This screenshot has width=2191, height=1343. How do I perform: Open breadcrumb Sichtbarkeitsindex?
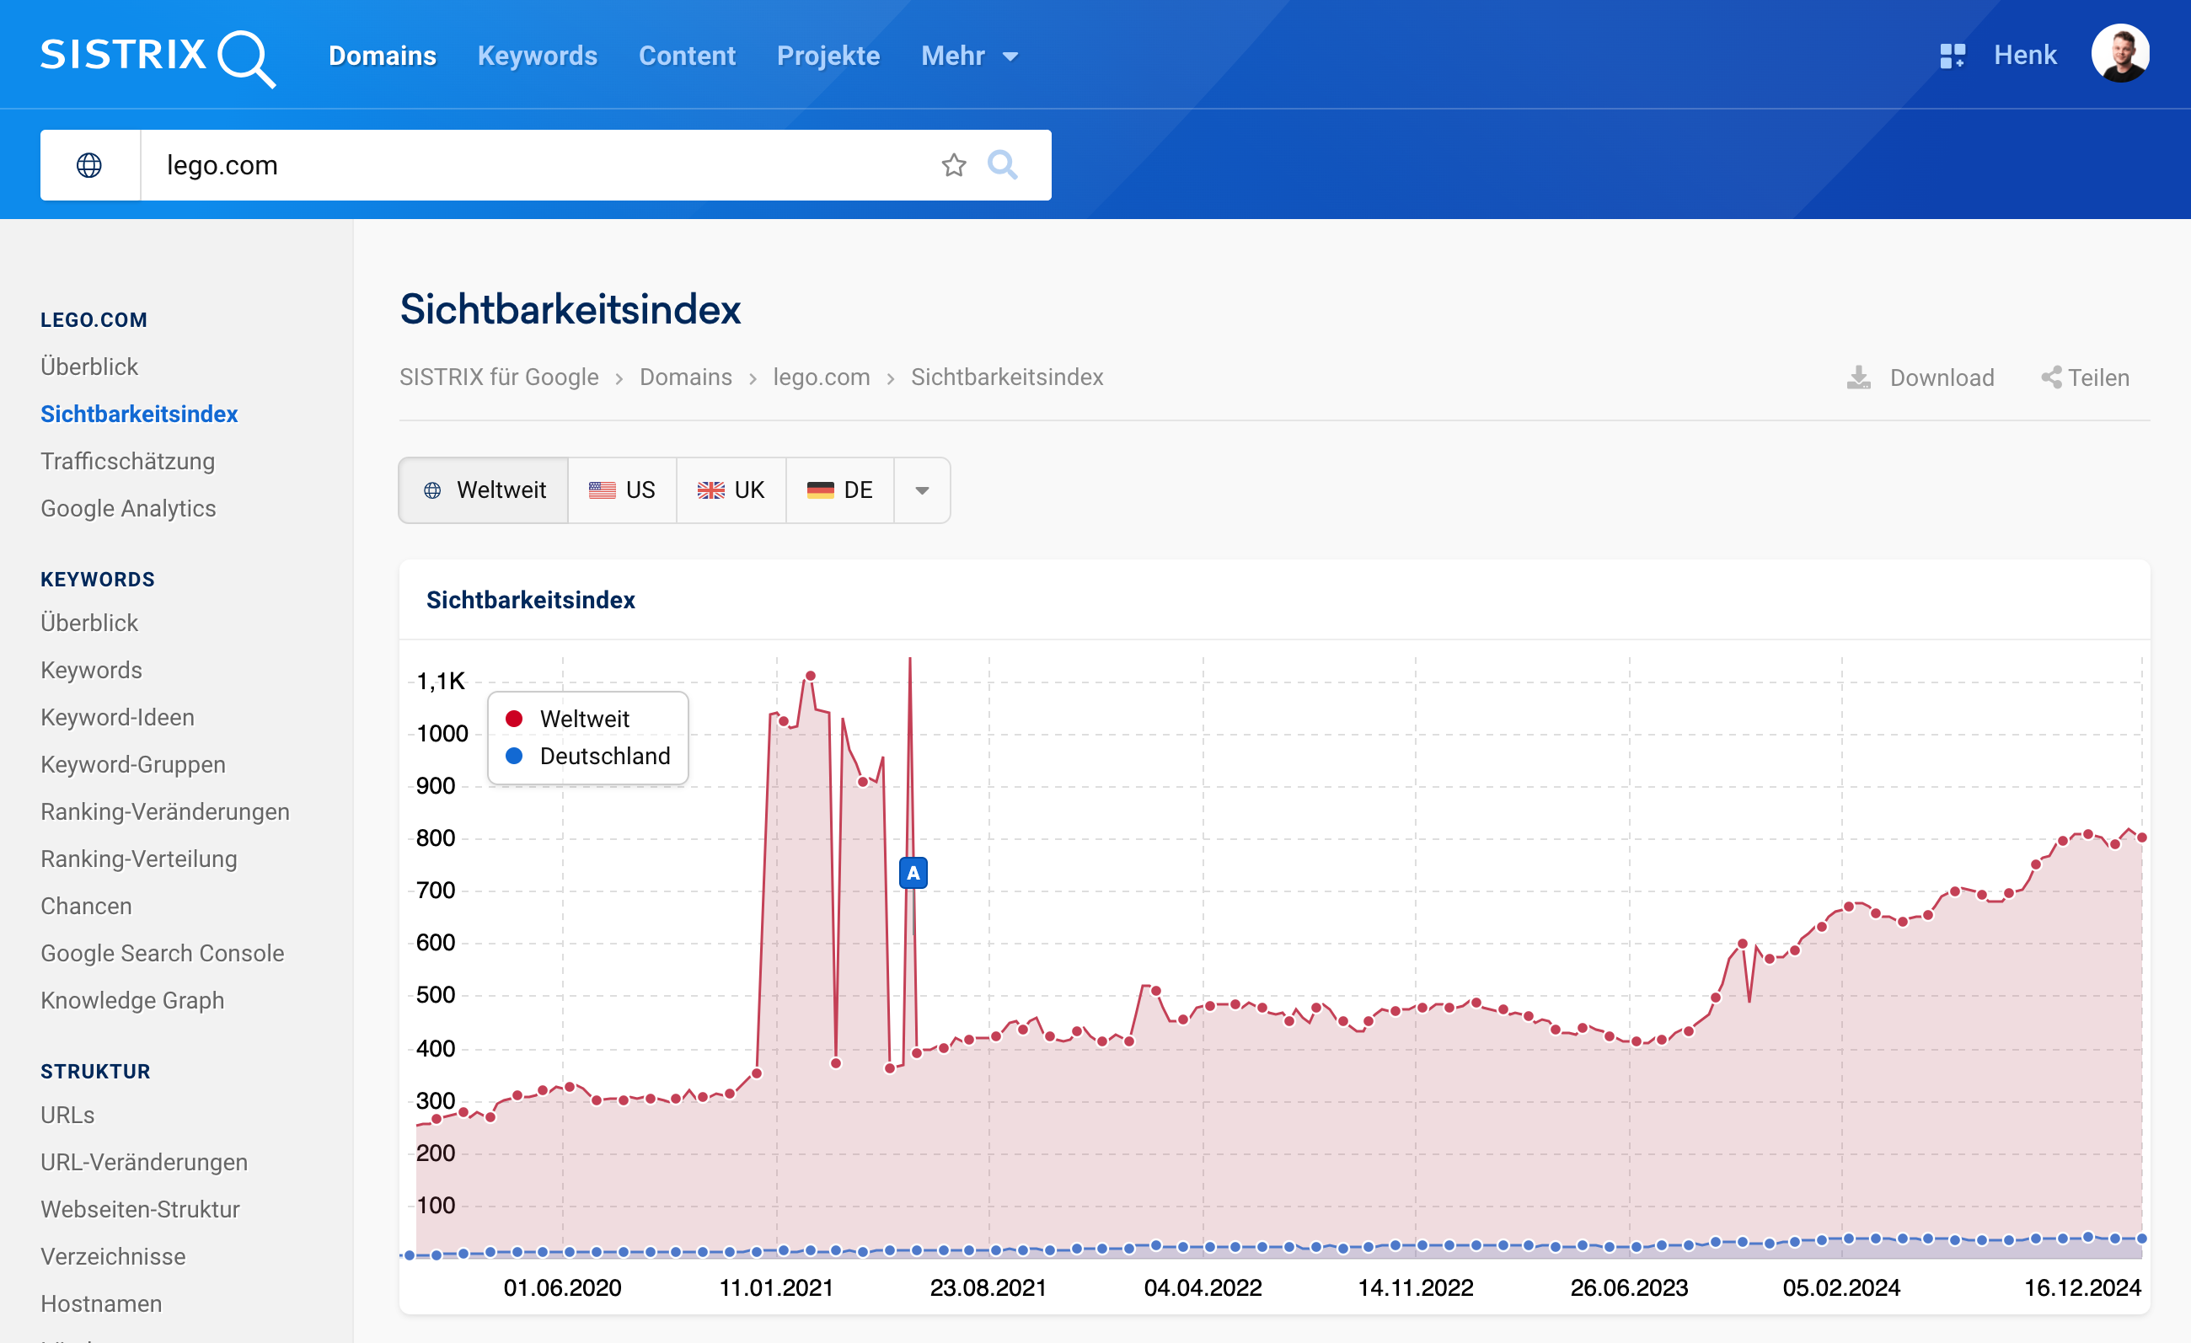(x=1006, y=377)
